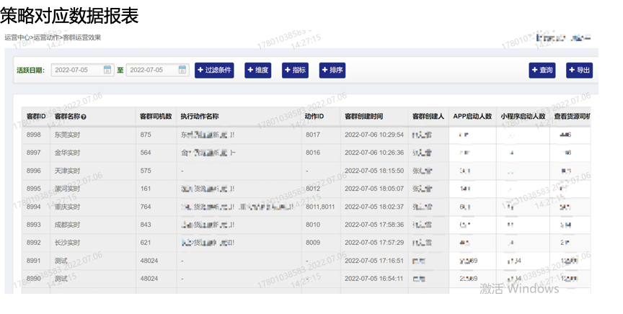Image resolution: width=623 pixels, height=314 pixels.
Task: Select action ID 8011,8011 cell
Action: coord(320,207)
